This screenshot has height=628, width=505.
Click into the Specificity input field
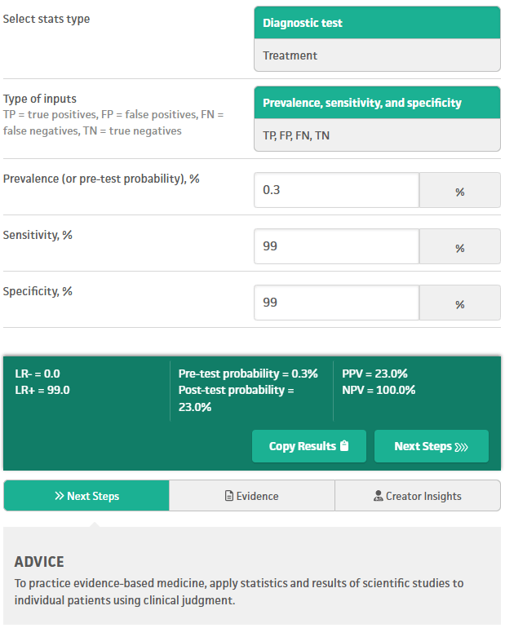[x=336, y=303]
